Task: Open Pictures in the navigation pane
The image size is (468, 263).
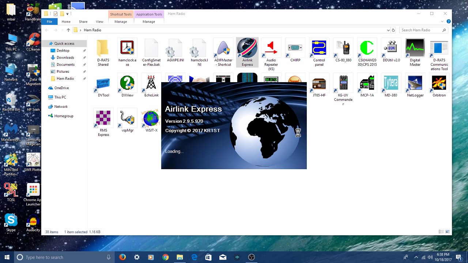Action: tap(63, 72)
